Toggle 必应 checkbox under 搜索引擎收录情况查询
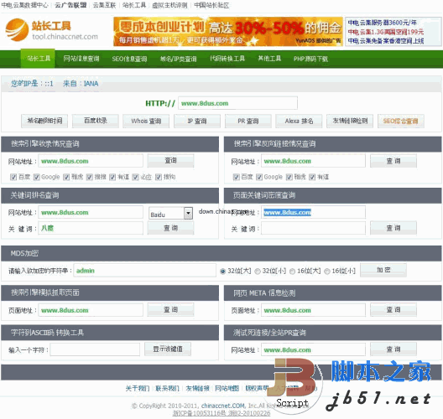Image resolution: width=443 pixels, height=419 pixels. pos(135,177)
